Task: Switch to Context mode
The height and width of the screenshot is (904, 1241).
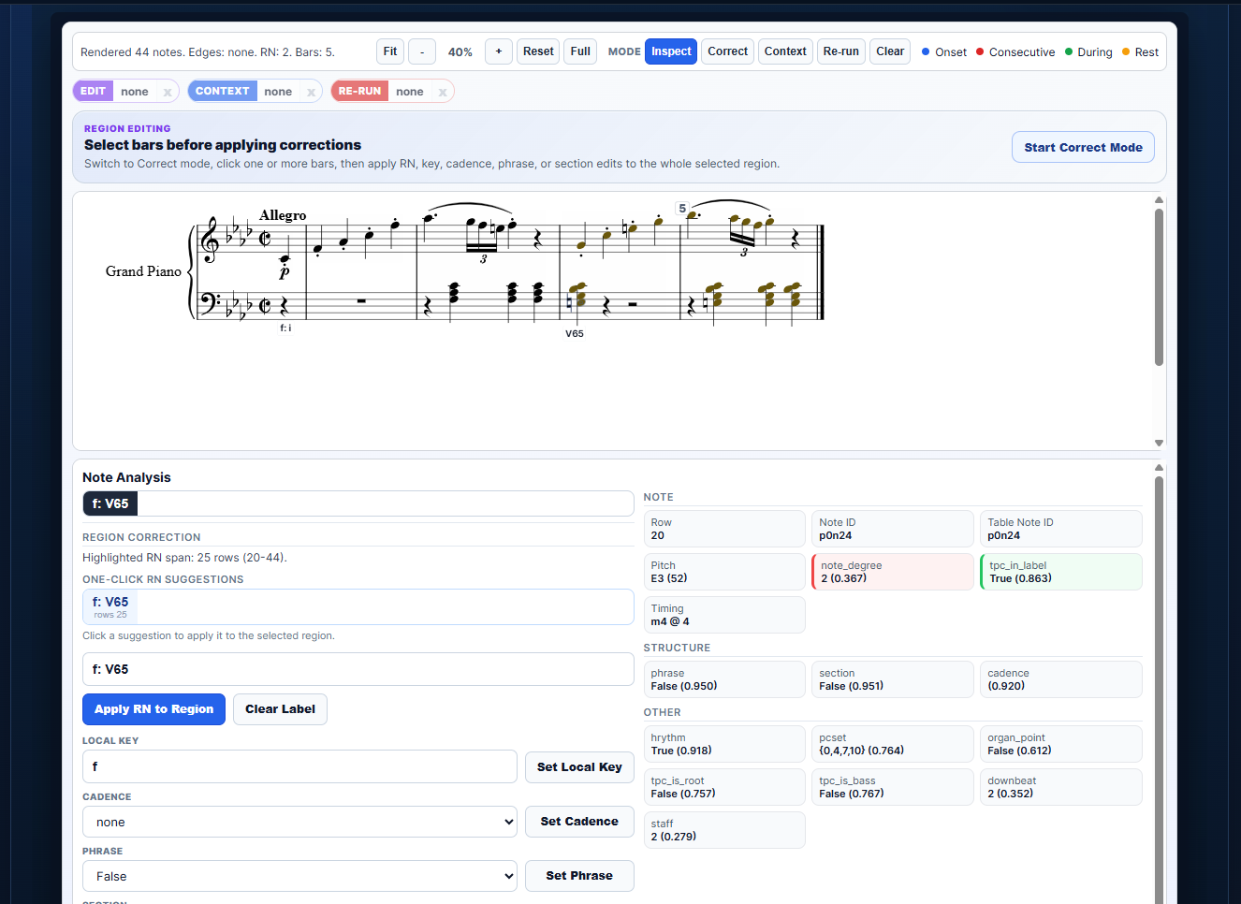Action: (x=785, y=51)
